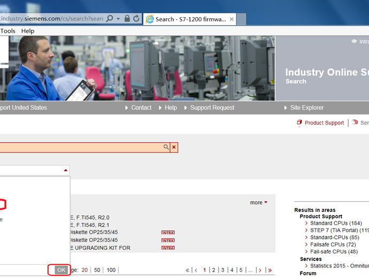369x277 pixels.
Task: Click the Product Support heading under Results in areas
Action: click(321, 217)
